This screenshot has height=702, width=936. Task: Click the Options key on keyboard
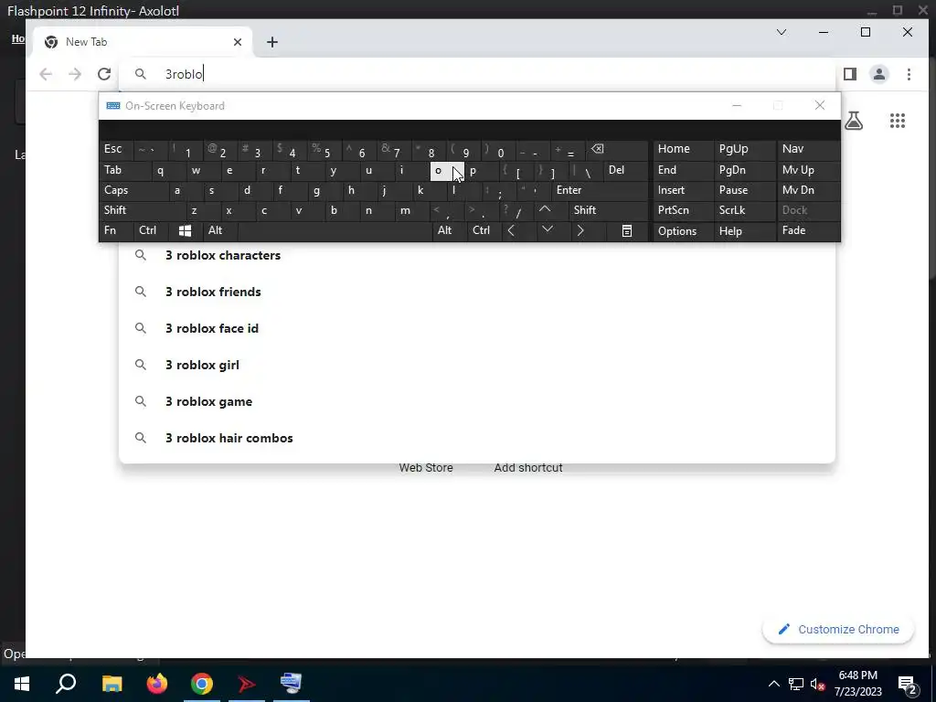tap(682, 231)
